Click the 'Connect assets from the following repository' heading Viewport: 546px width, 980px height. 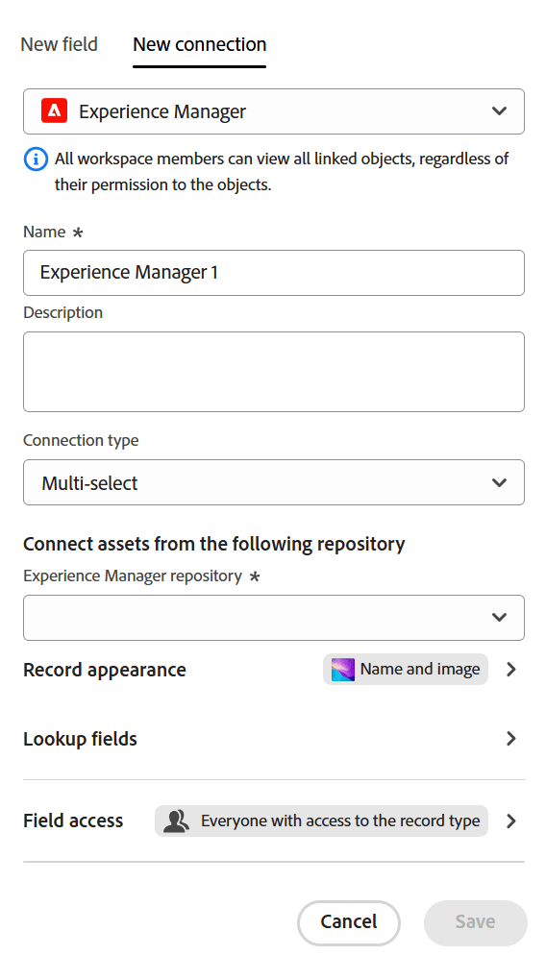[214, 544]
